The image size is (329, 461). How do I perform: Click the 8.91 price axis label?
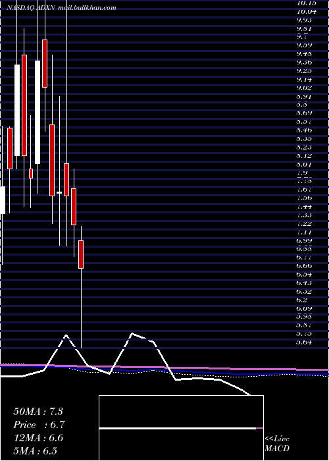click(x=304, y=96)
